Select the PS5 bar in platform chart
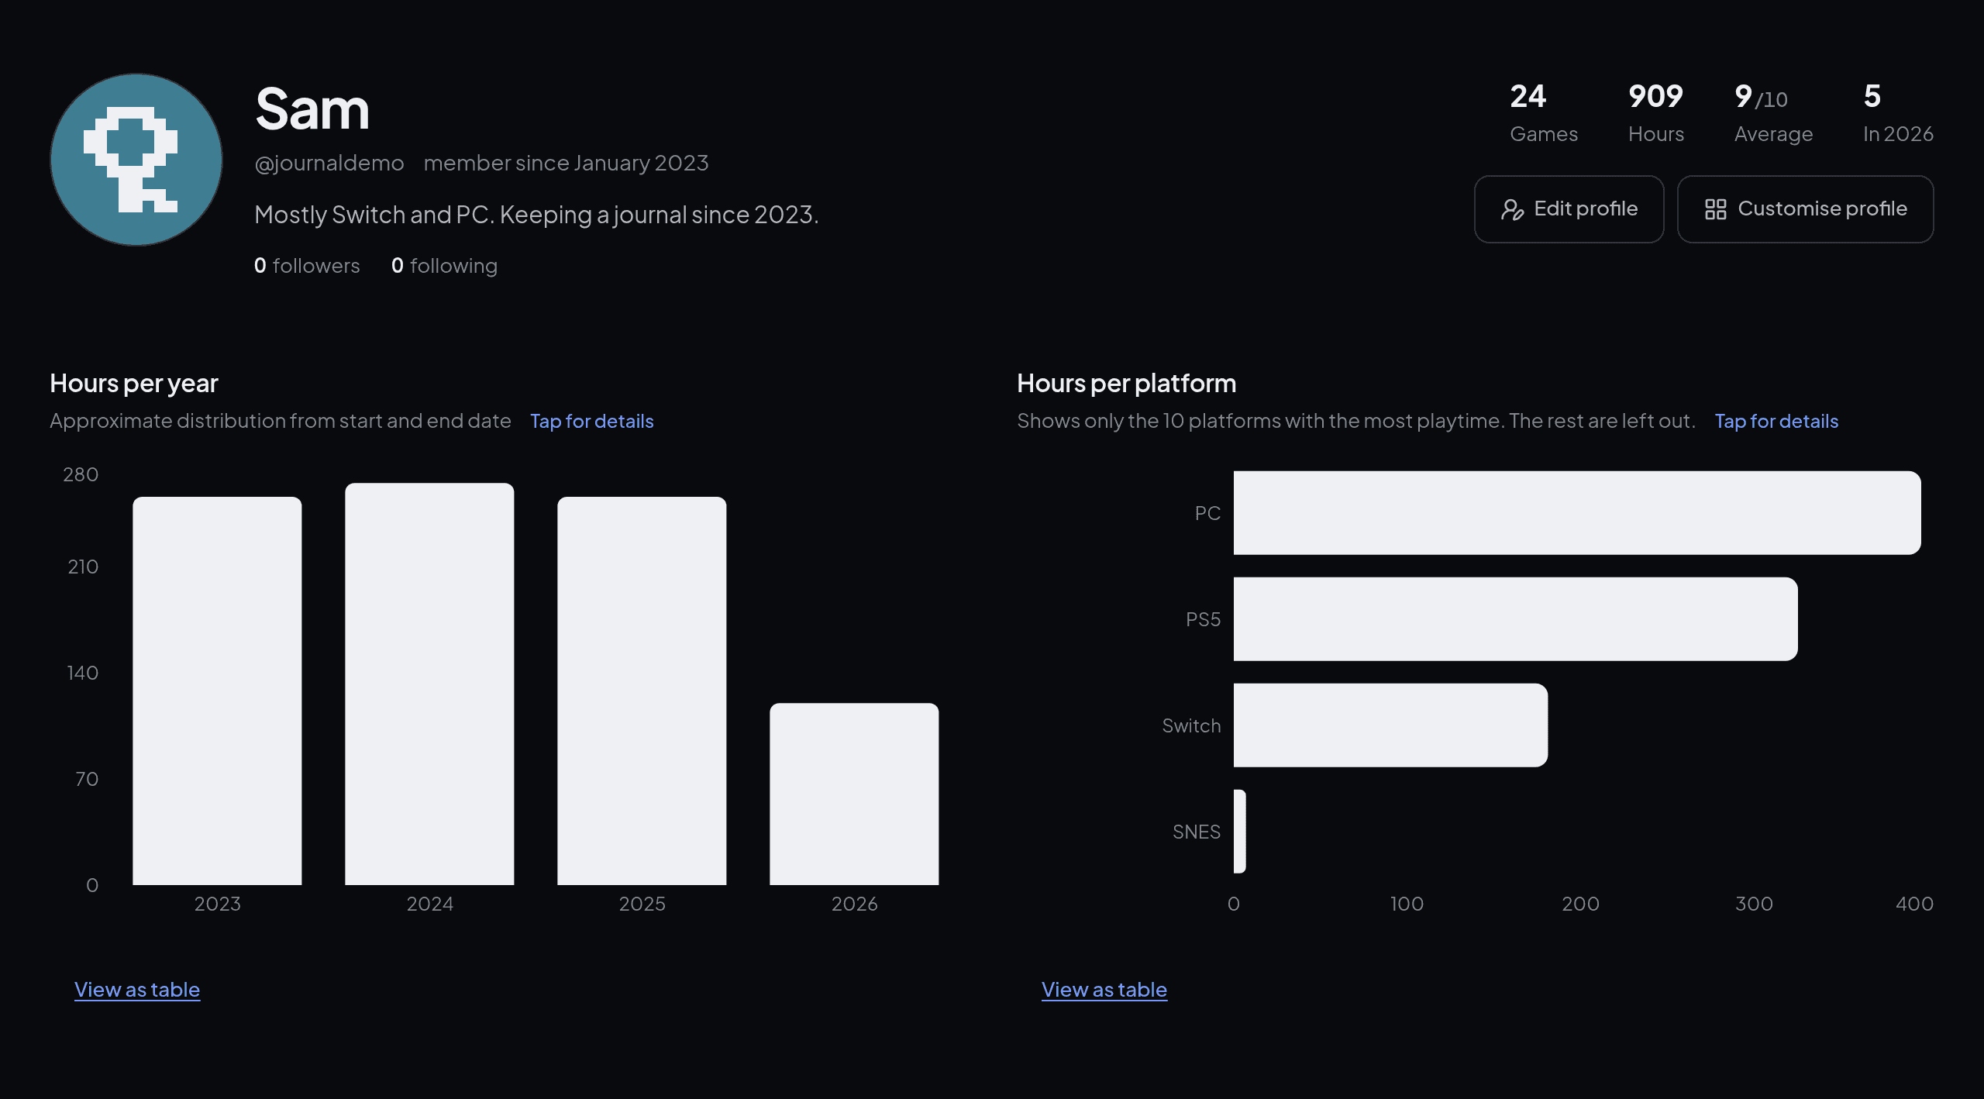Viewport: 1984px width, 1099px height. click(x=1516, y=619)
